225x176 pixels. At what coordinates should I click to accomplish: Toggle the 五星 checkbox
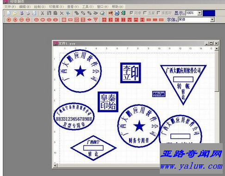[x=145, y=13]
